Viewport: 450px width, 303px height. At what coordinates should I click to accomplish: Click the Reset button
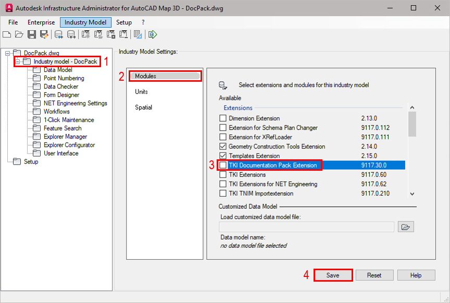374,275
